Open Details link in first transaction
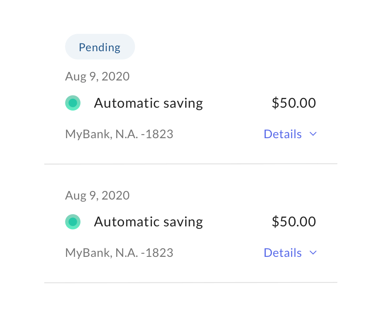382x317 pixels. tap(291, 134)
